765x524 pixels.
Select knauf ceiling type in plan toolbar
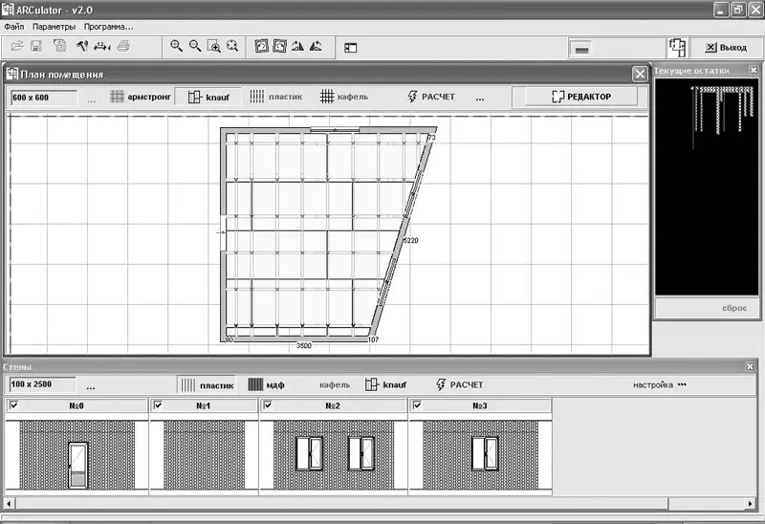pyautogui.click(x=208, y=97)
